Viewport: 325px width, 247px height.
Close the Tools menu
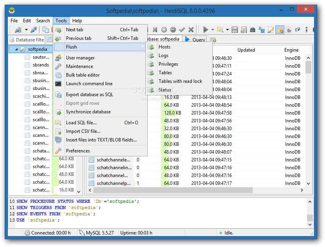tap(61, 21)
